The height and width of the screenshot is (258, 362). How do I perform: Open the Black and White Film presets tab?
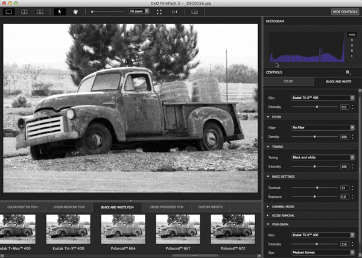(117, 207)
